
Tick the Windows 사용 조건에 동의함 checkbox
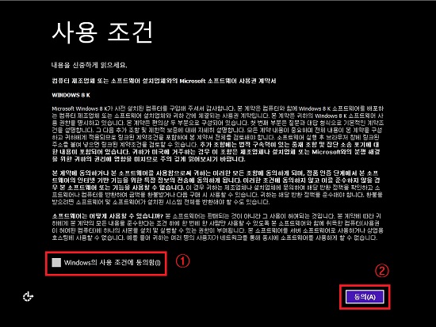point(56,263)
